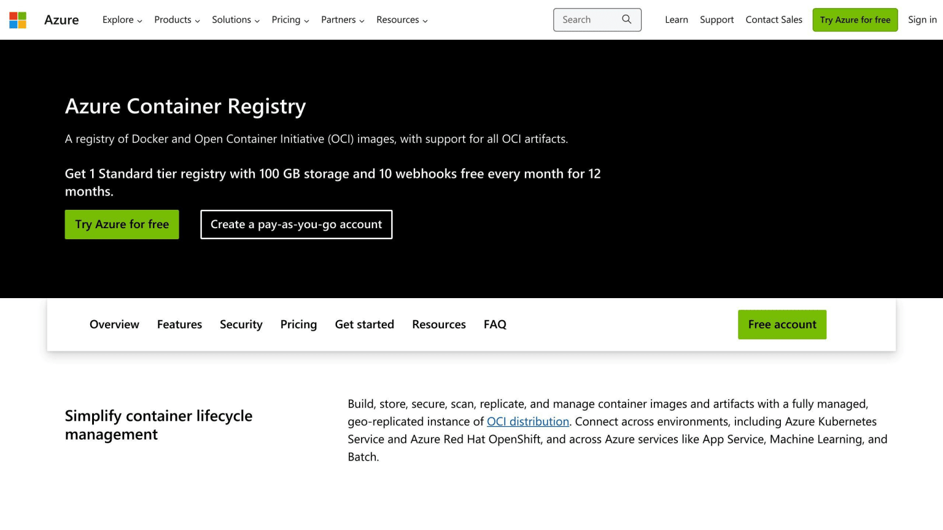Click 'A registry of Docker and Open Container' text
Screen dimensions: 943x530
click(x=316, y=139)
